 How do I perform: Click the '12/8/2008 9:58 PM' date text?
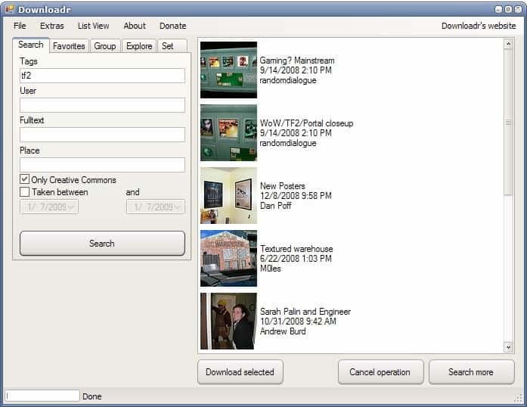296,196
